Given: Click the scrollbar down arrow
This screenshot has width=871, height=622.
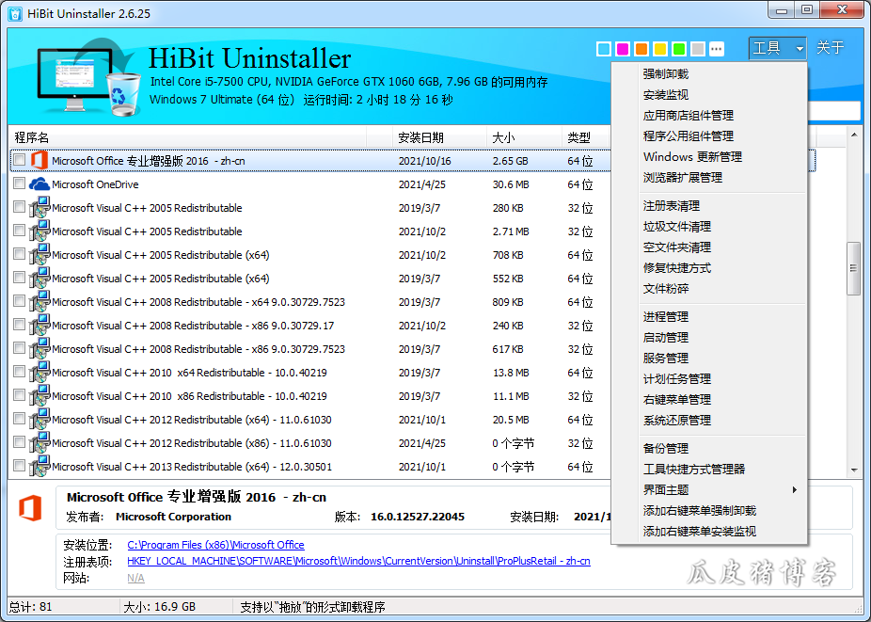Looking at the screenshot, I should [854, 470].
